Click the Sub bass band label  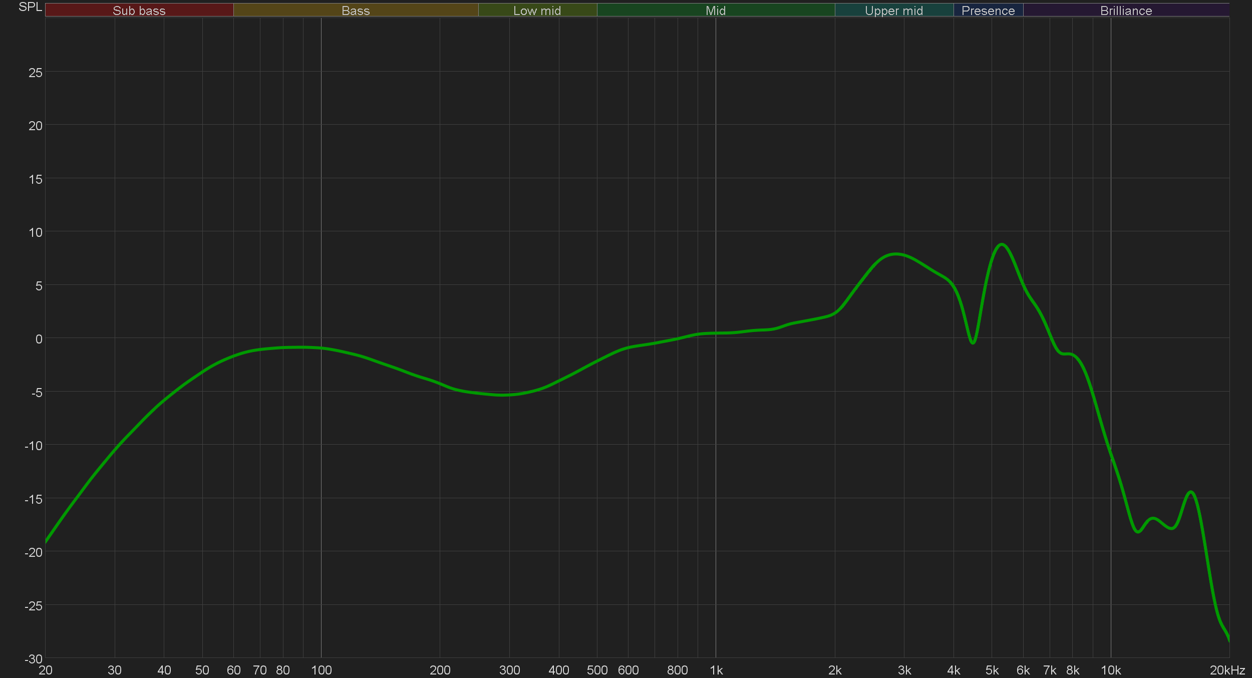pos(139,11)
